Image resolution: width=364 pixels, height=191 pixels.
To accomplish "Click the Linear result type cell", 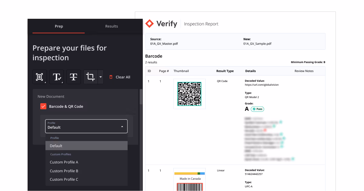I will [x=221, y=170].
